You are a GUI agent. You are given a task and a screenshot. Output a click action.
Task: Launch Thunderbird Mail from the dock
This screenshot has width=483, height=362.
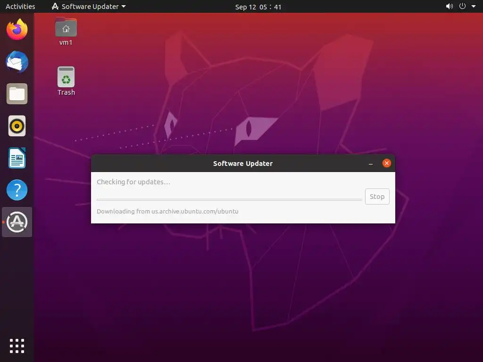coord(17,62)
